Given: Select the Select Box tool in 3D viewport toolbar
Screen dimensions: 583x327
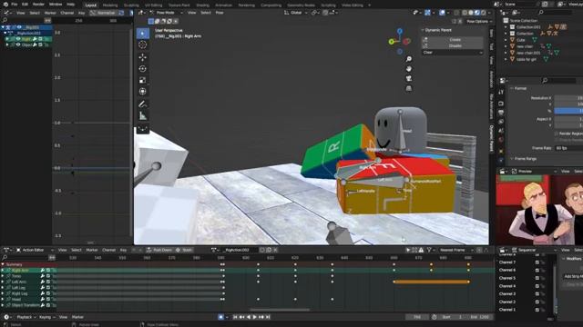Looking at the screenshot, I should (143, 34).
